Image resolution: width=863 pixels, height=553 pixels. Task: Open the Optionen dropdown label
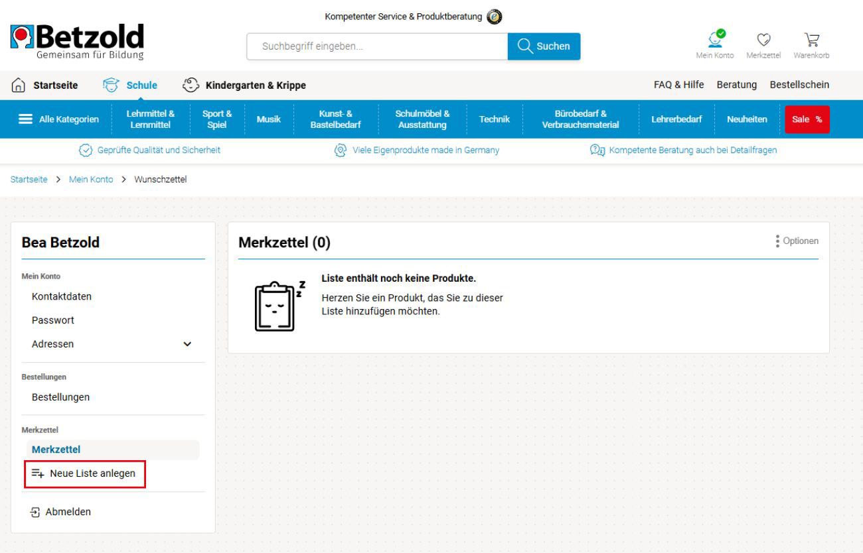[x=801, y=241]
